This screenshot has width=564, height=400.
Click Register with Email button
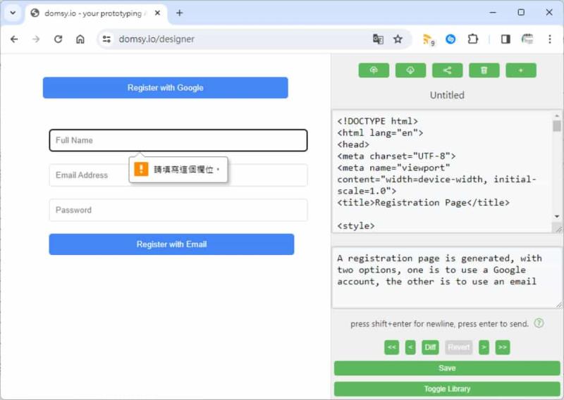point(171,244)
